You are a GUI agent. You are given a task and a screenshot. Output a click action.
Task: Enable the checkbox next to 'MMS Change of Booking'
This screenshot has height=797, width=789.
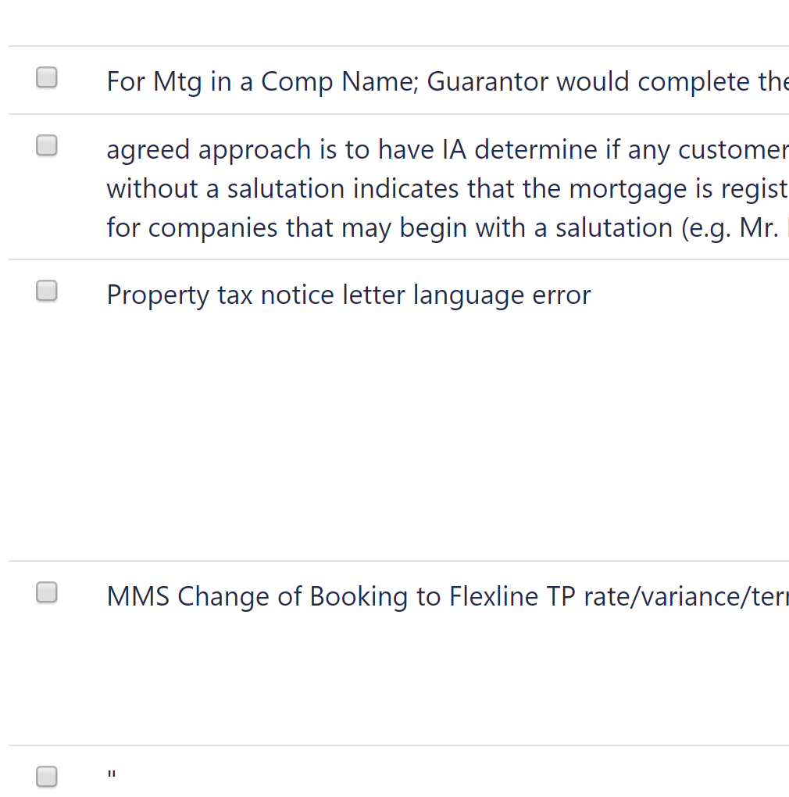pos(47,592)
